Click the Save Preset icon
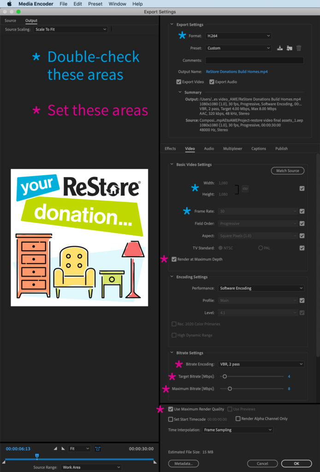320x472 pixels. 280,48
